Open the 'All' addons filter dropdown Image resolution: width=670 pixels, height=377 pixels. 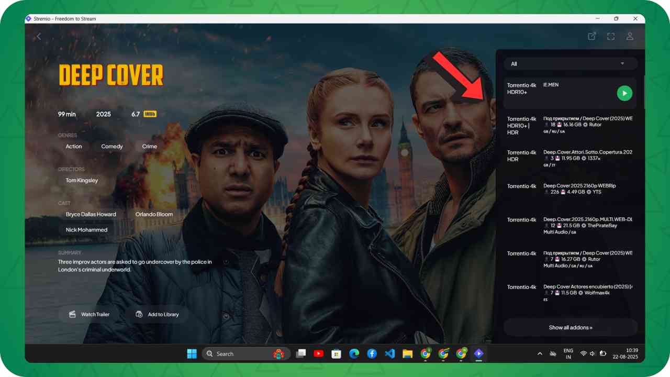pyautogui.click(x=570, y=64)
